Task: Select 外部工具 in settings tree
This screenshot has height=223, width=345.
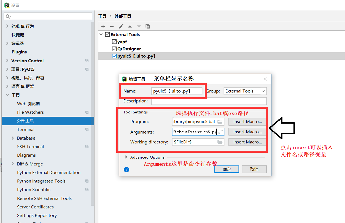Action: pyautogui.click(x=48, y=121)
